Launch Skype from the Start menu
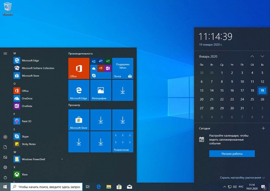 (25, 136)
